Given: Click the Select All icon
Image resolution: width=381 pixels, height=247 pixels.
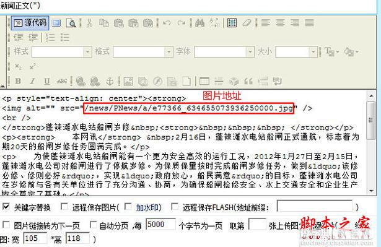Looking at the screenshot, I should 232,23.
